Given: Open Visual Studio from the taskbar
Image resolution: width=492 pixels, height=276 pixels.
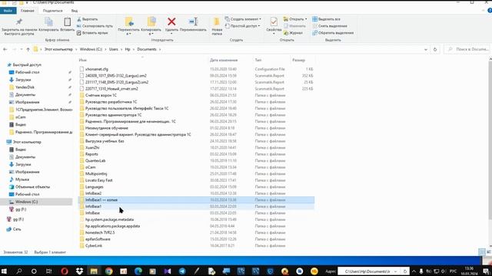Looking at the screenshot, I should (168, 271).
